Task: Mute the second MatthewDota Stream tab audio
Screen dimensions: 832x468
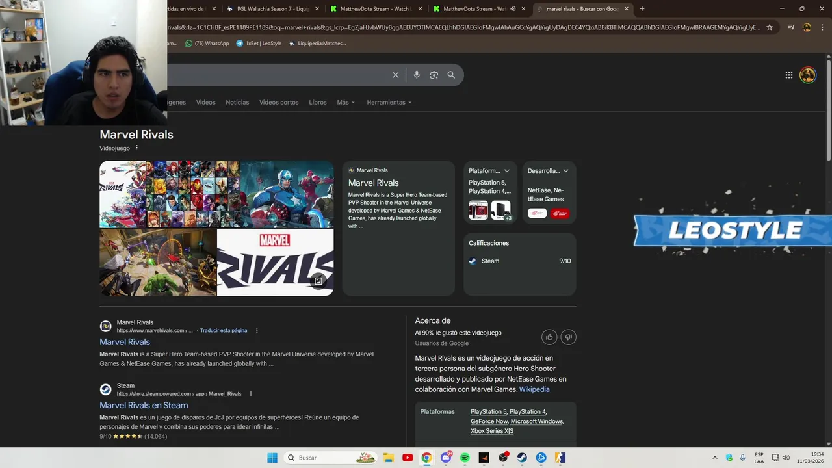Action: click(513, 9)
